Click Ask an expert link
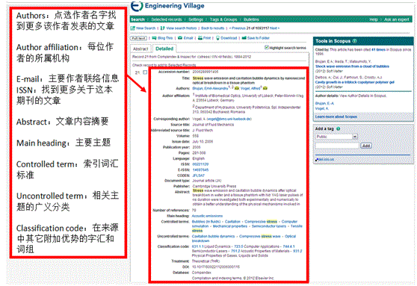Screen dimensions: 417x286 397,19
